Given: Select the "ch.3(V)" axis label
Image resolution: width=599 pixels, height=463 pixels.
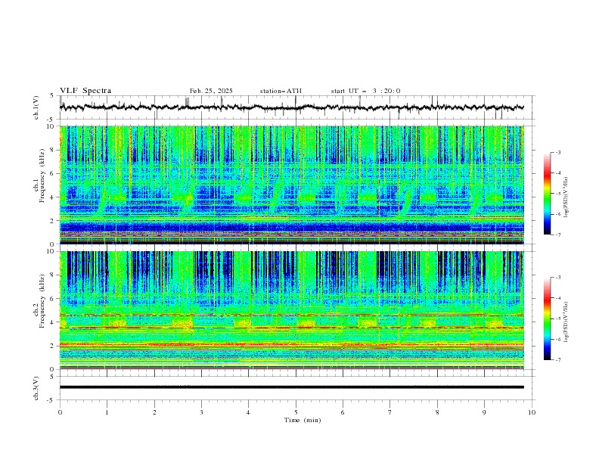Looking at the screenshot, I should (36, 388).
